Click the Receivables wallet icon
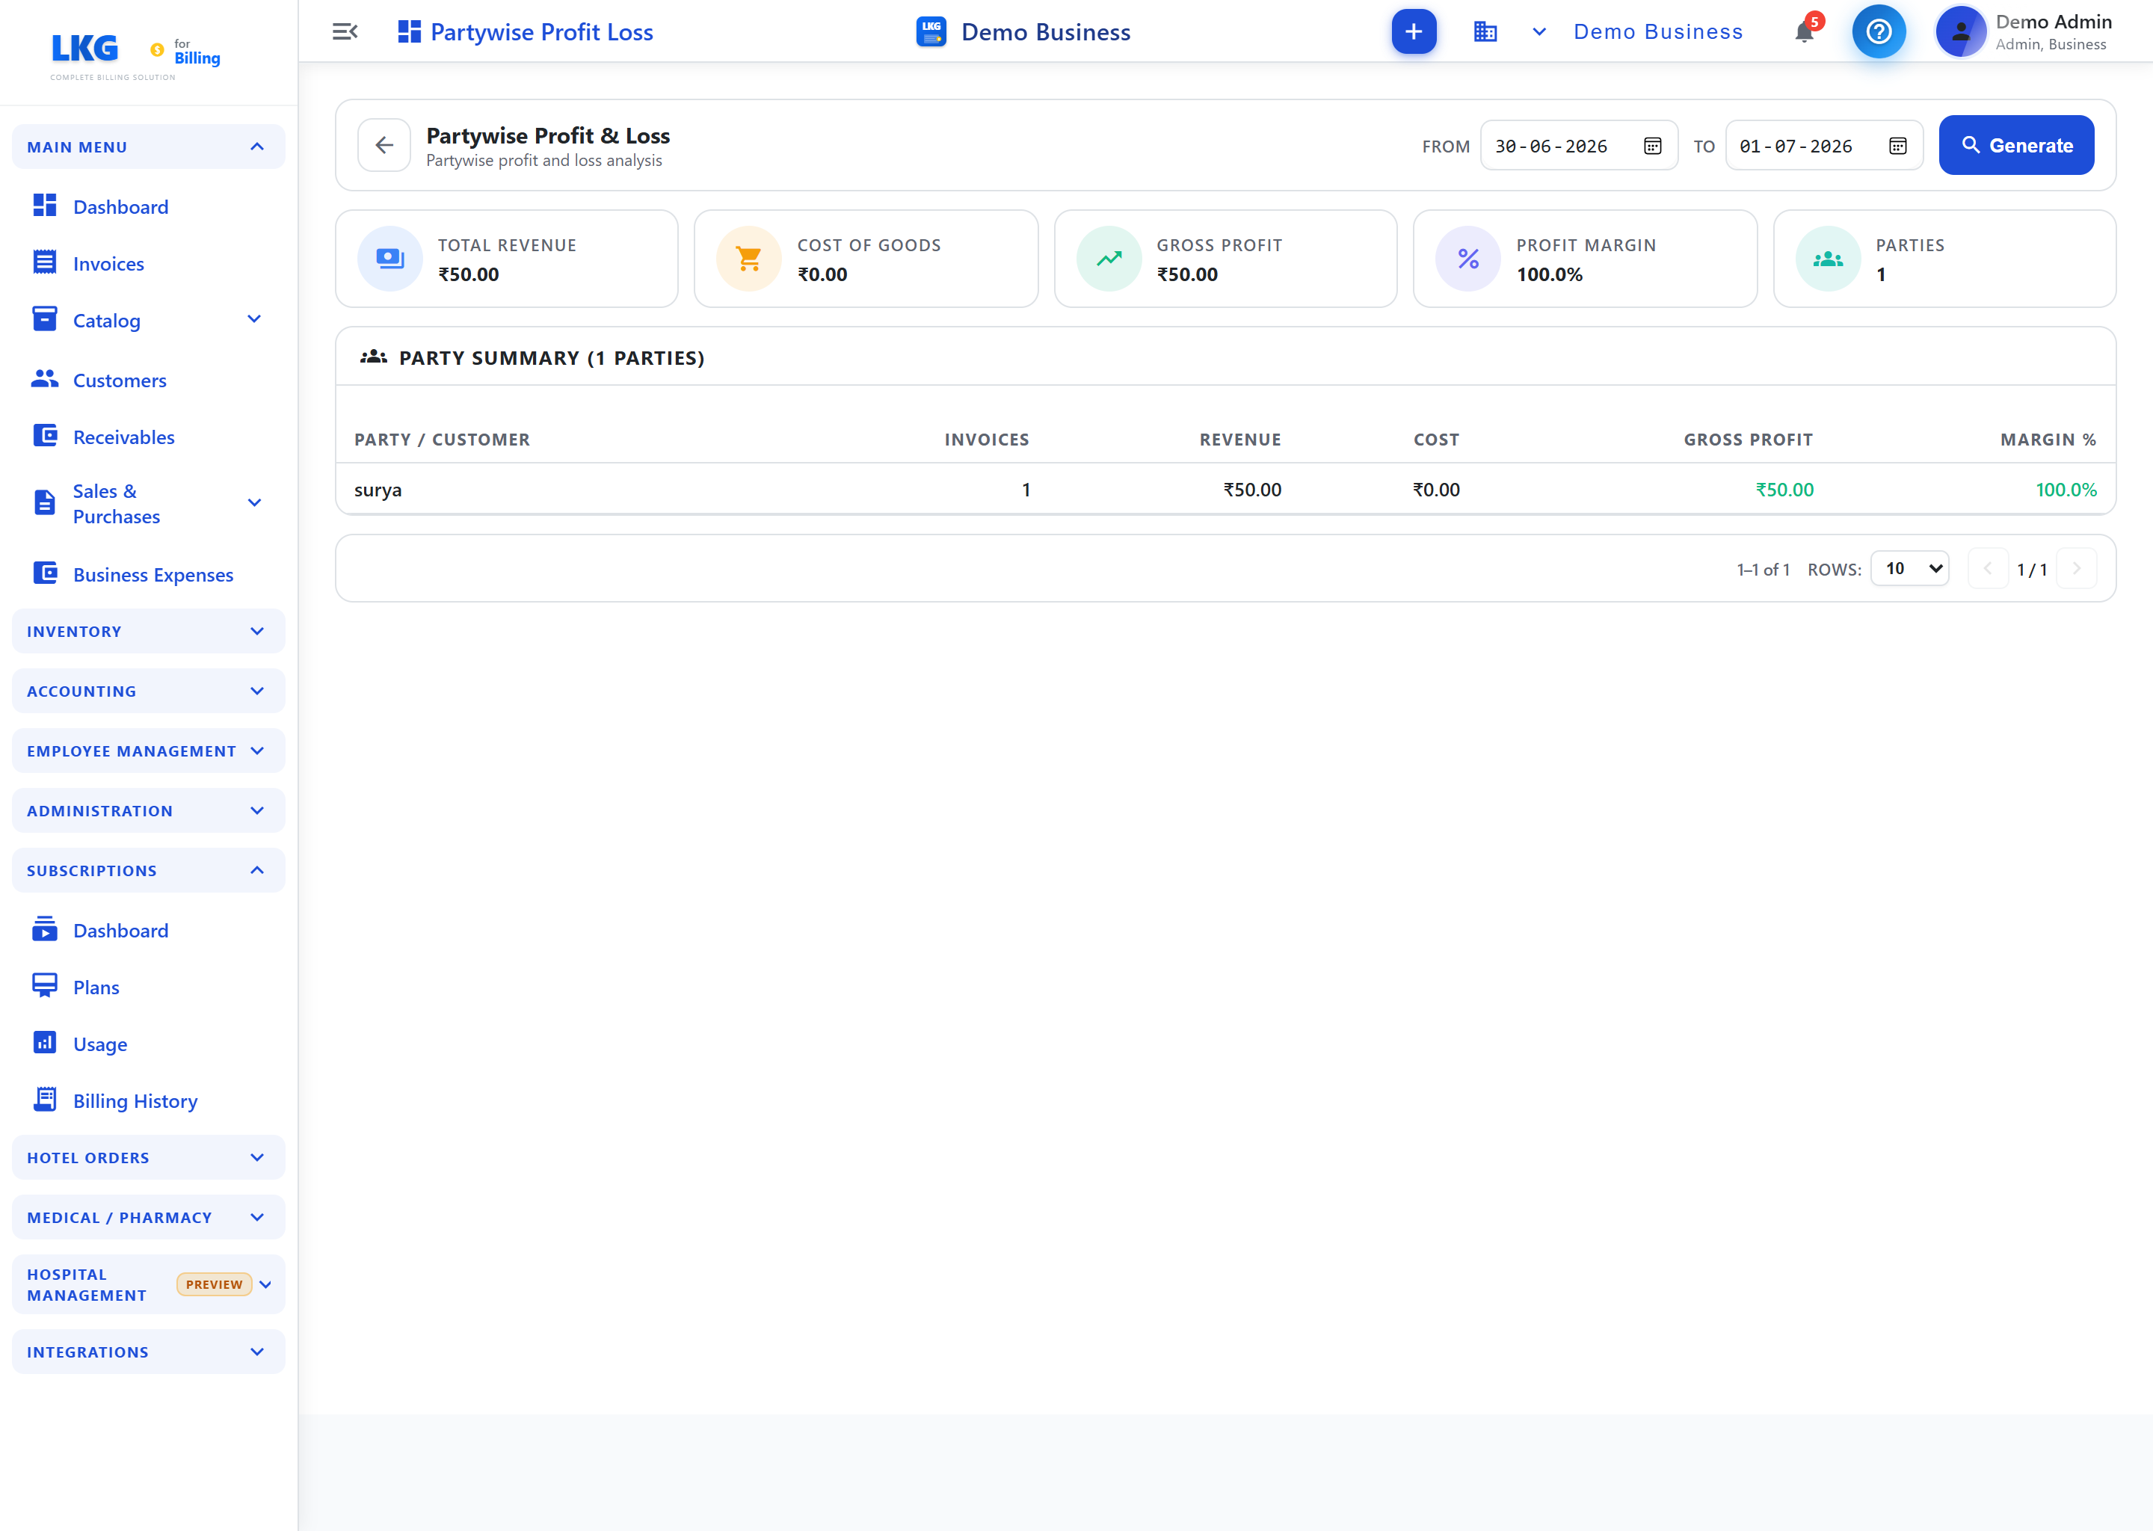 44,436
